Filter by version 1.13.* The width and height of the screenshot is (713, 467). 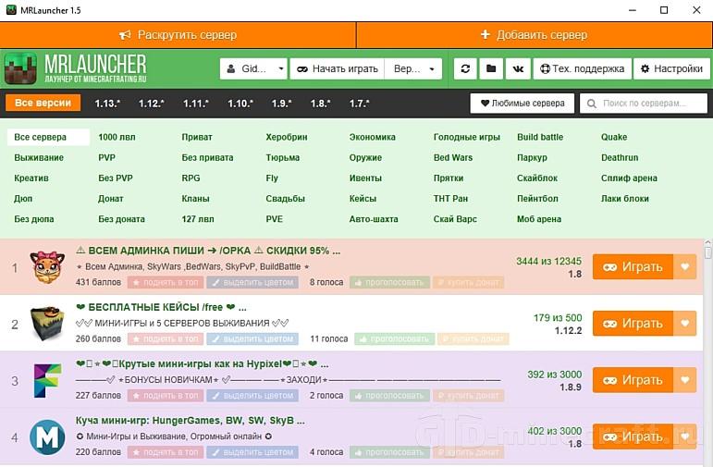[107, 104]
